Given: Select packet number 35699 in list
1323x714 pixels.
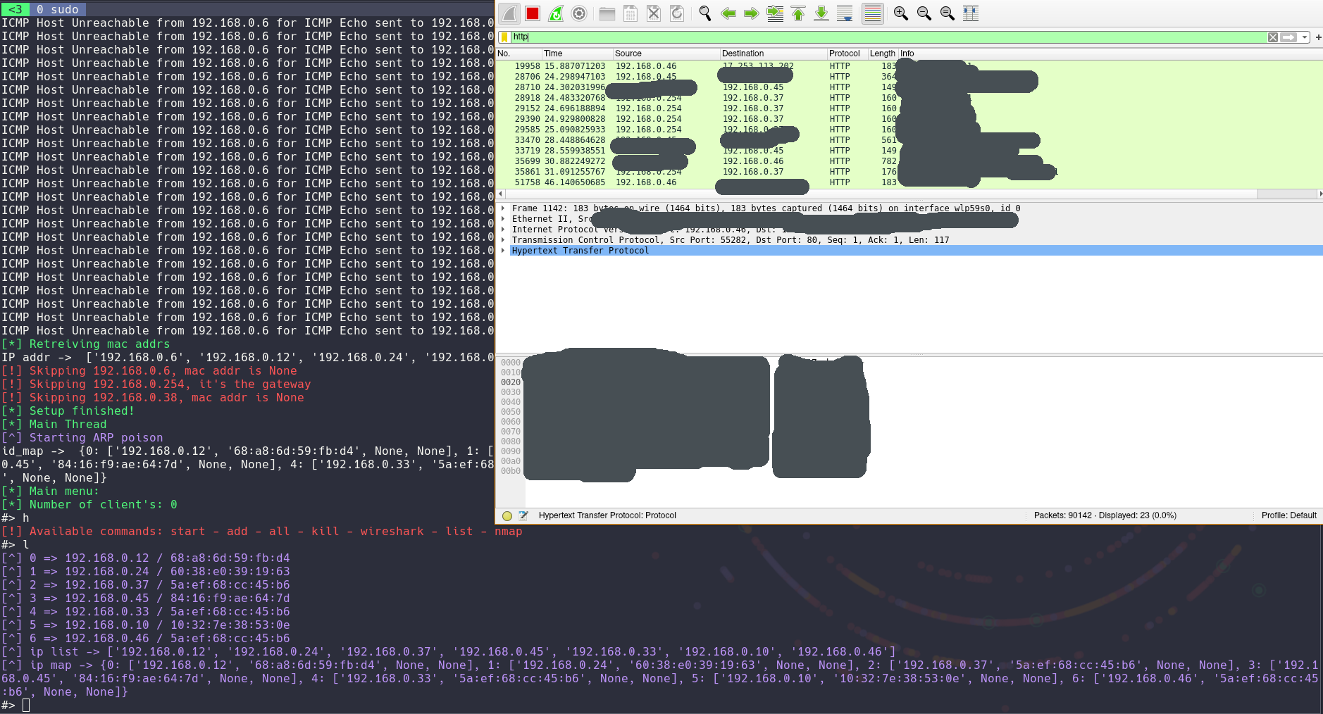Looking at the screenshot, I should tap(909, 161).
